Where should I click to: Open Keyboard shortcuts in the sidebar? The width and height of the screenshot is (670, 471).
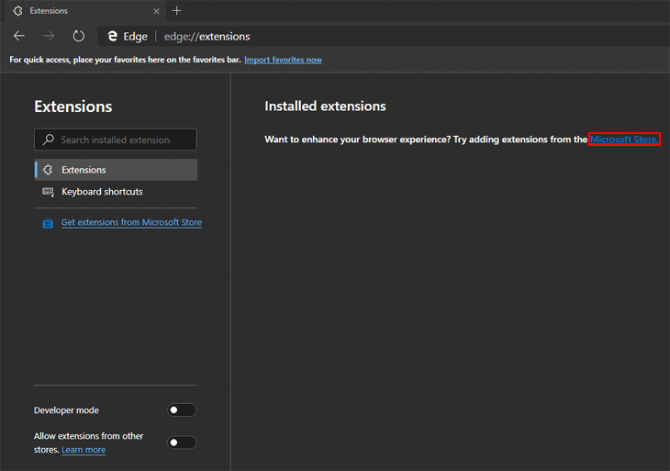tap(116, 192)
